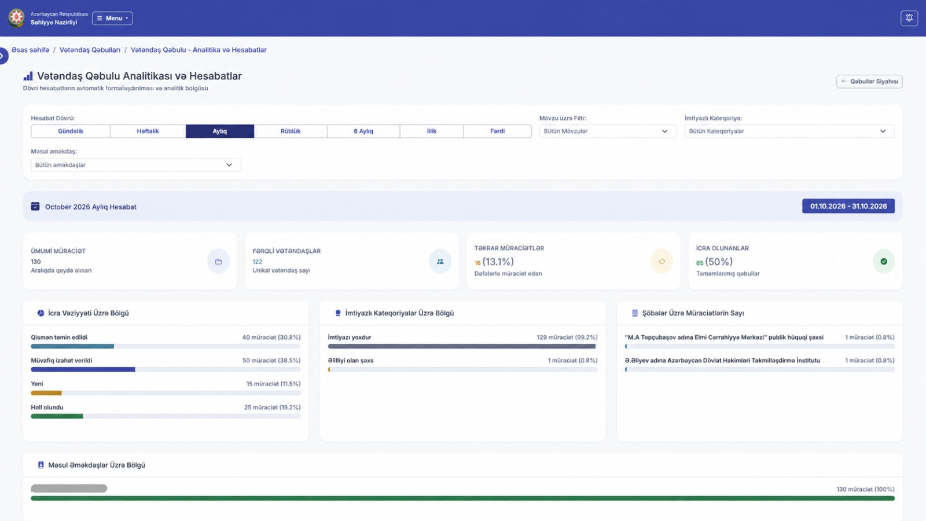This screenshot has width=926, height=521.
Task: Open the Bütün Kateqoriyalar dropdown
Action: point(789,131)
